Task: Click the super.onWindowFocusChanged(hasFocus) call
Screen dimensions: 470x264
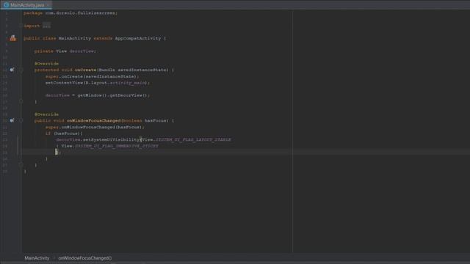Action: click(x=94, y=127)
